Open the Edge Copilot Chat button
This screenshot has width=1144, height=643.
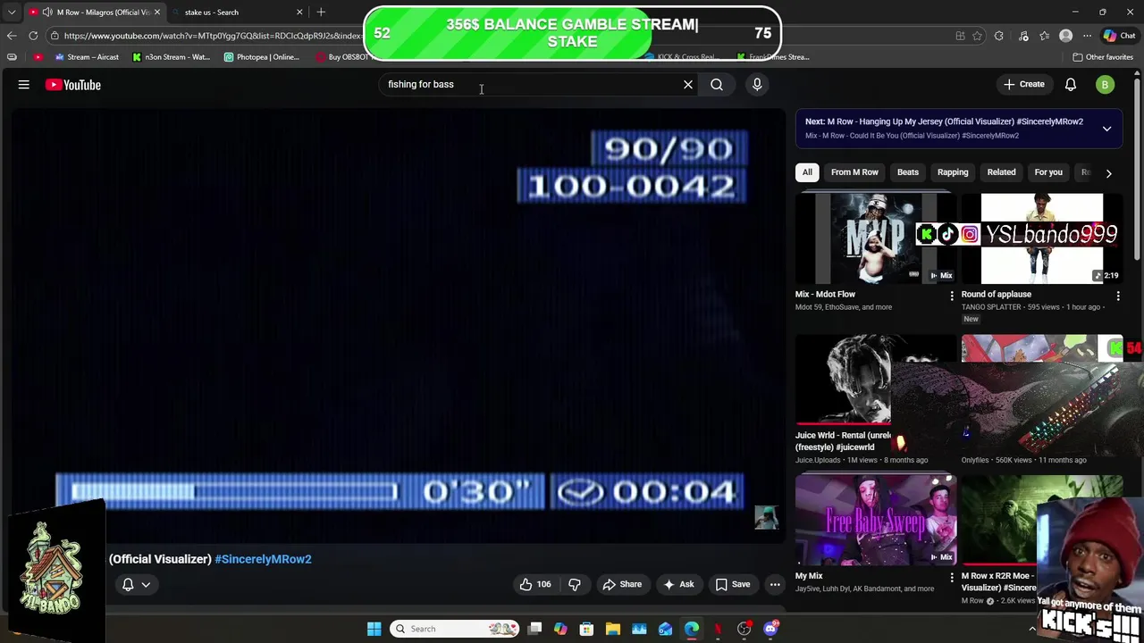click(1119, 36)
